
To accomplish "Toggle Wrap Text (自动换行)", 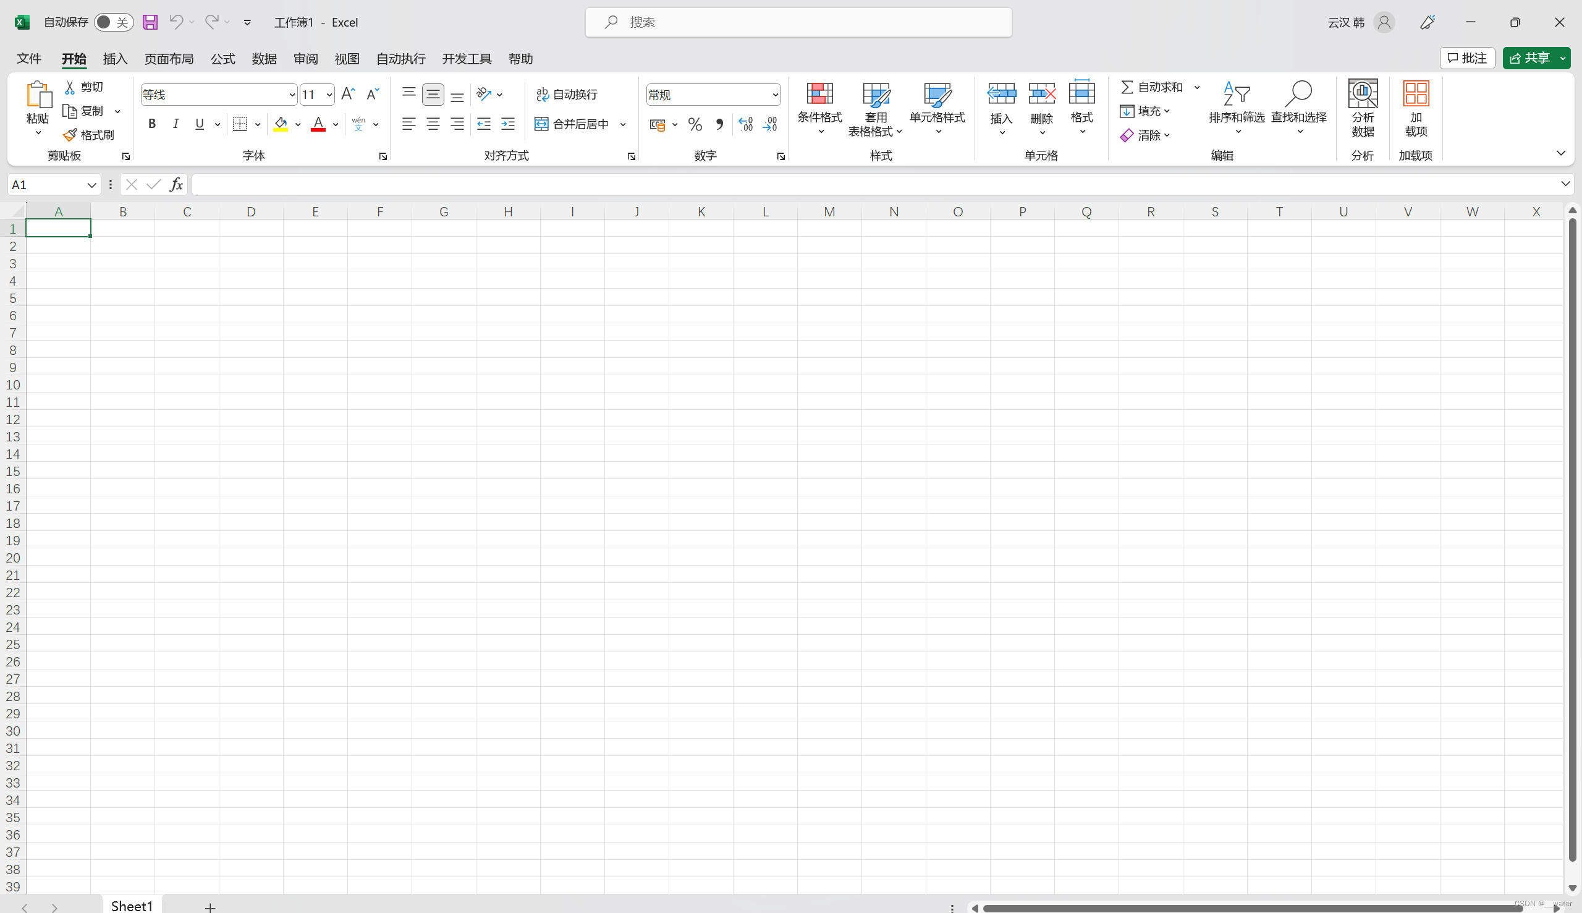I will pos(567,95).
